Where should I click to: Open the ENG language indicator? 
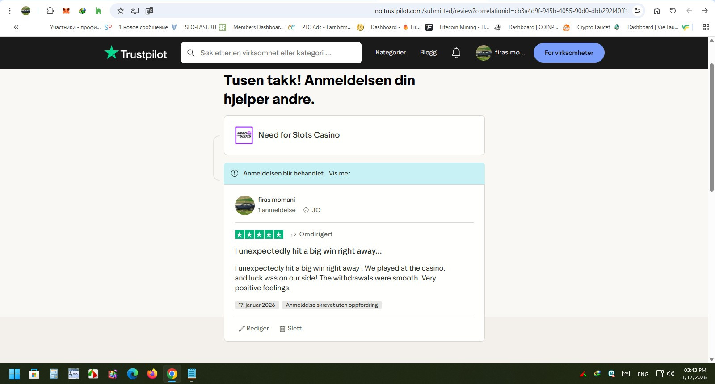pos(643,374)
